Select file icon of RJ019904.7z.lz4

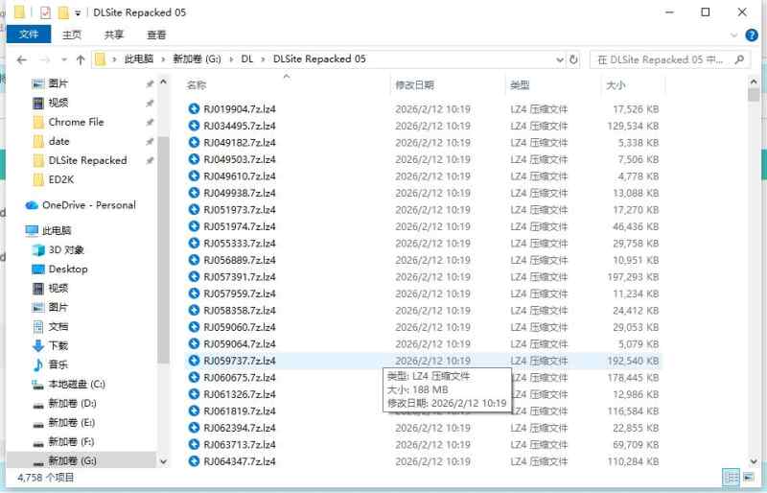coord(194,108)
